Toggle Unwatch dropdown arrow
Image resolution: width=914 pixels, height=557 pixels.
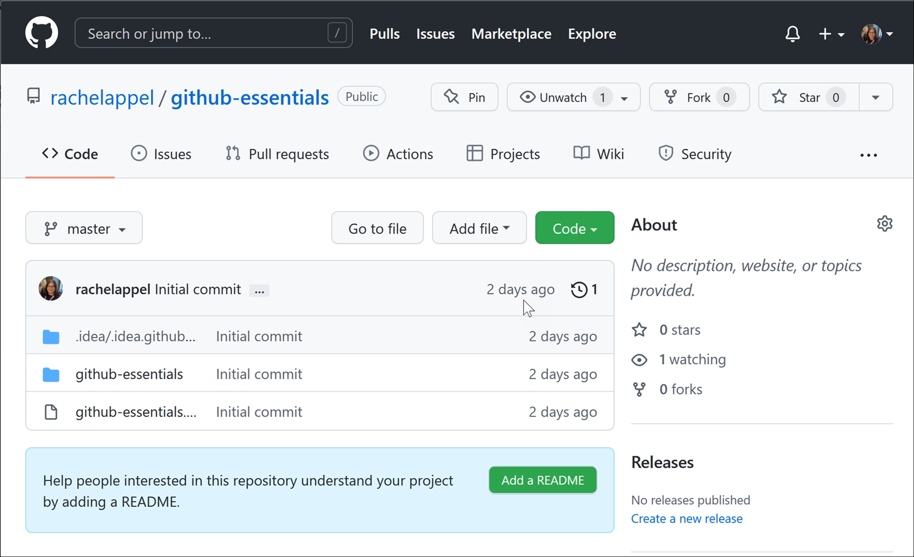point(624,98)
